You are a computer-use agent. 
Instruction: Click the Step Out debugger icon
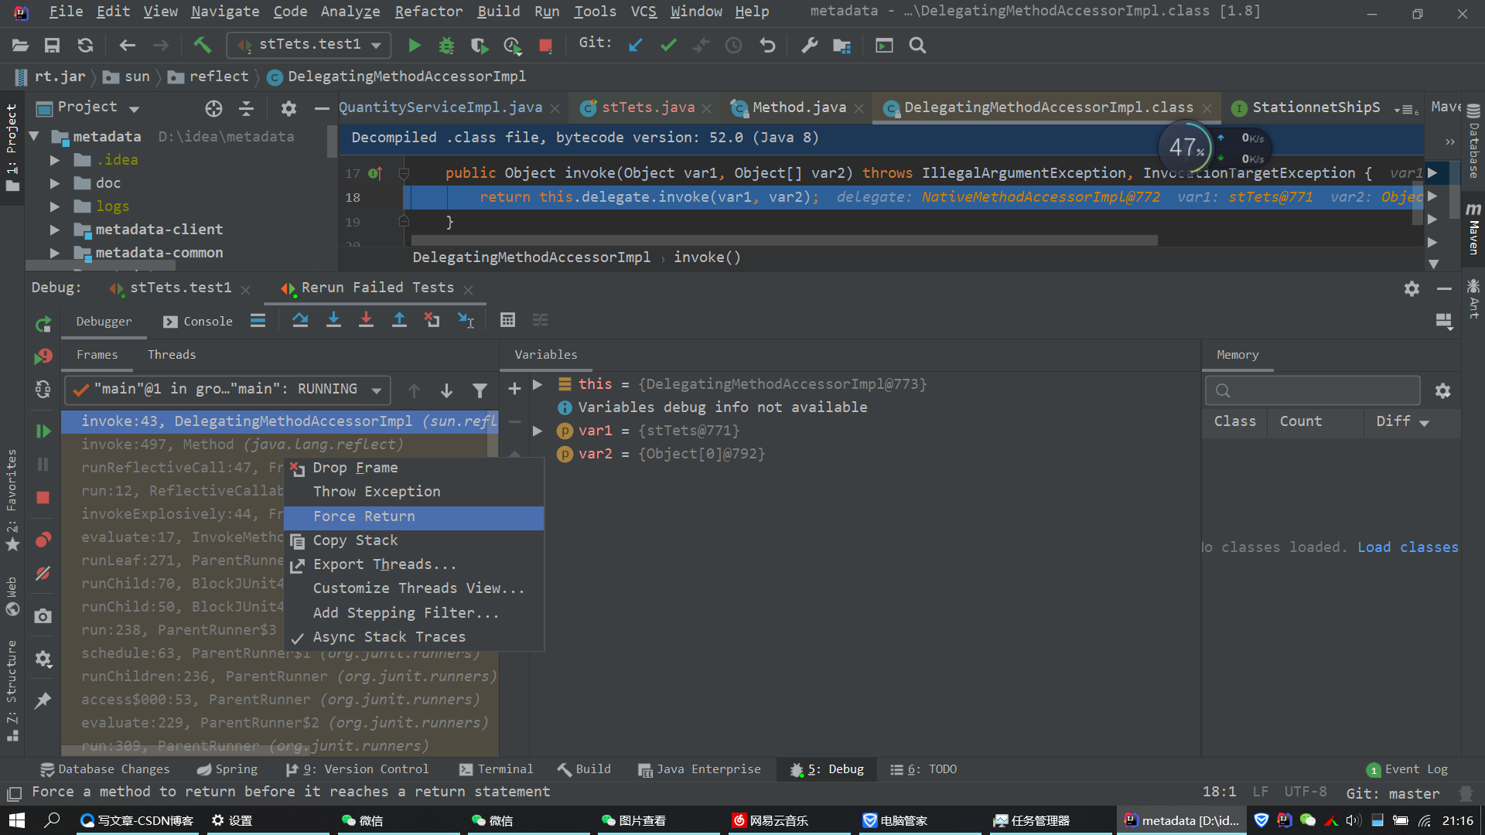tap(399, 320)
